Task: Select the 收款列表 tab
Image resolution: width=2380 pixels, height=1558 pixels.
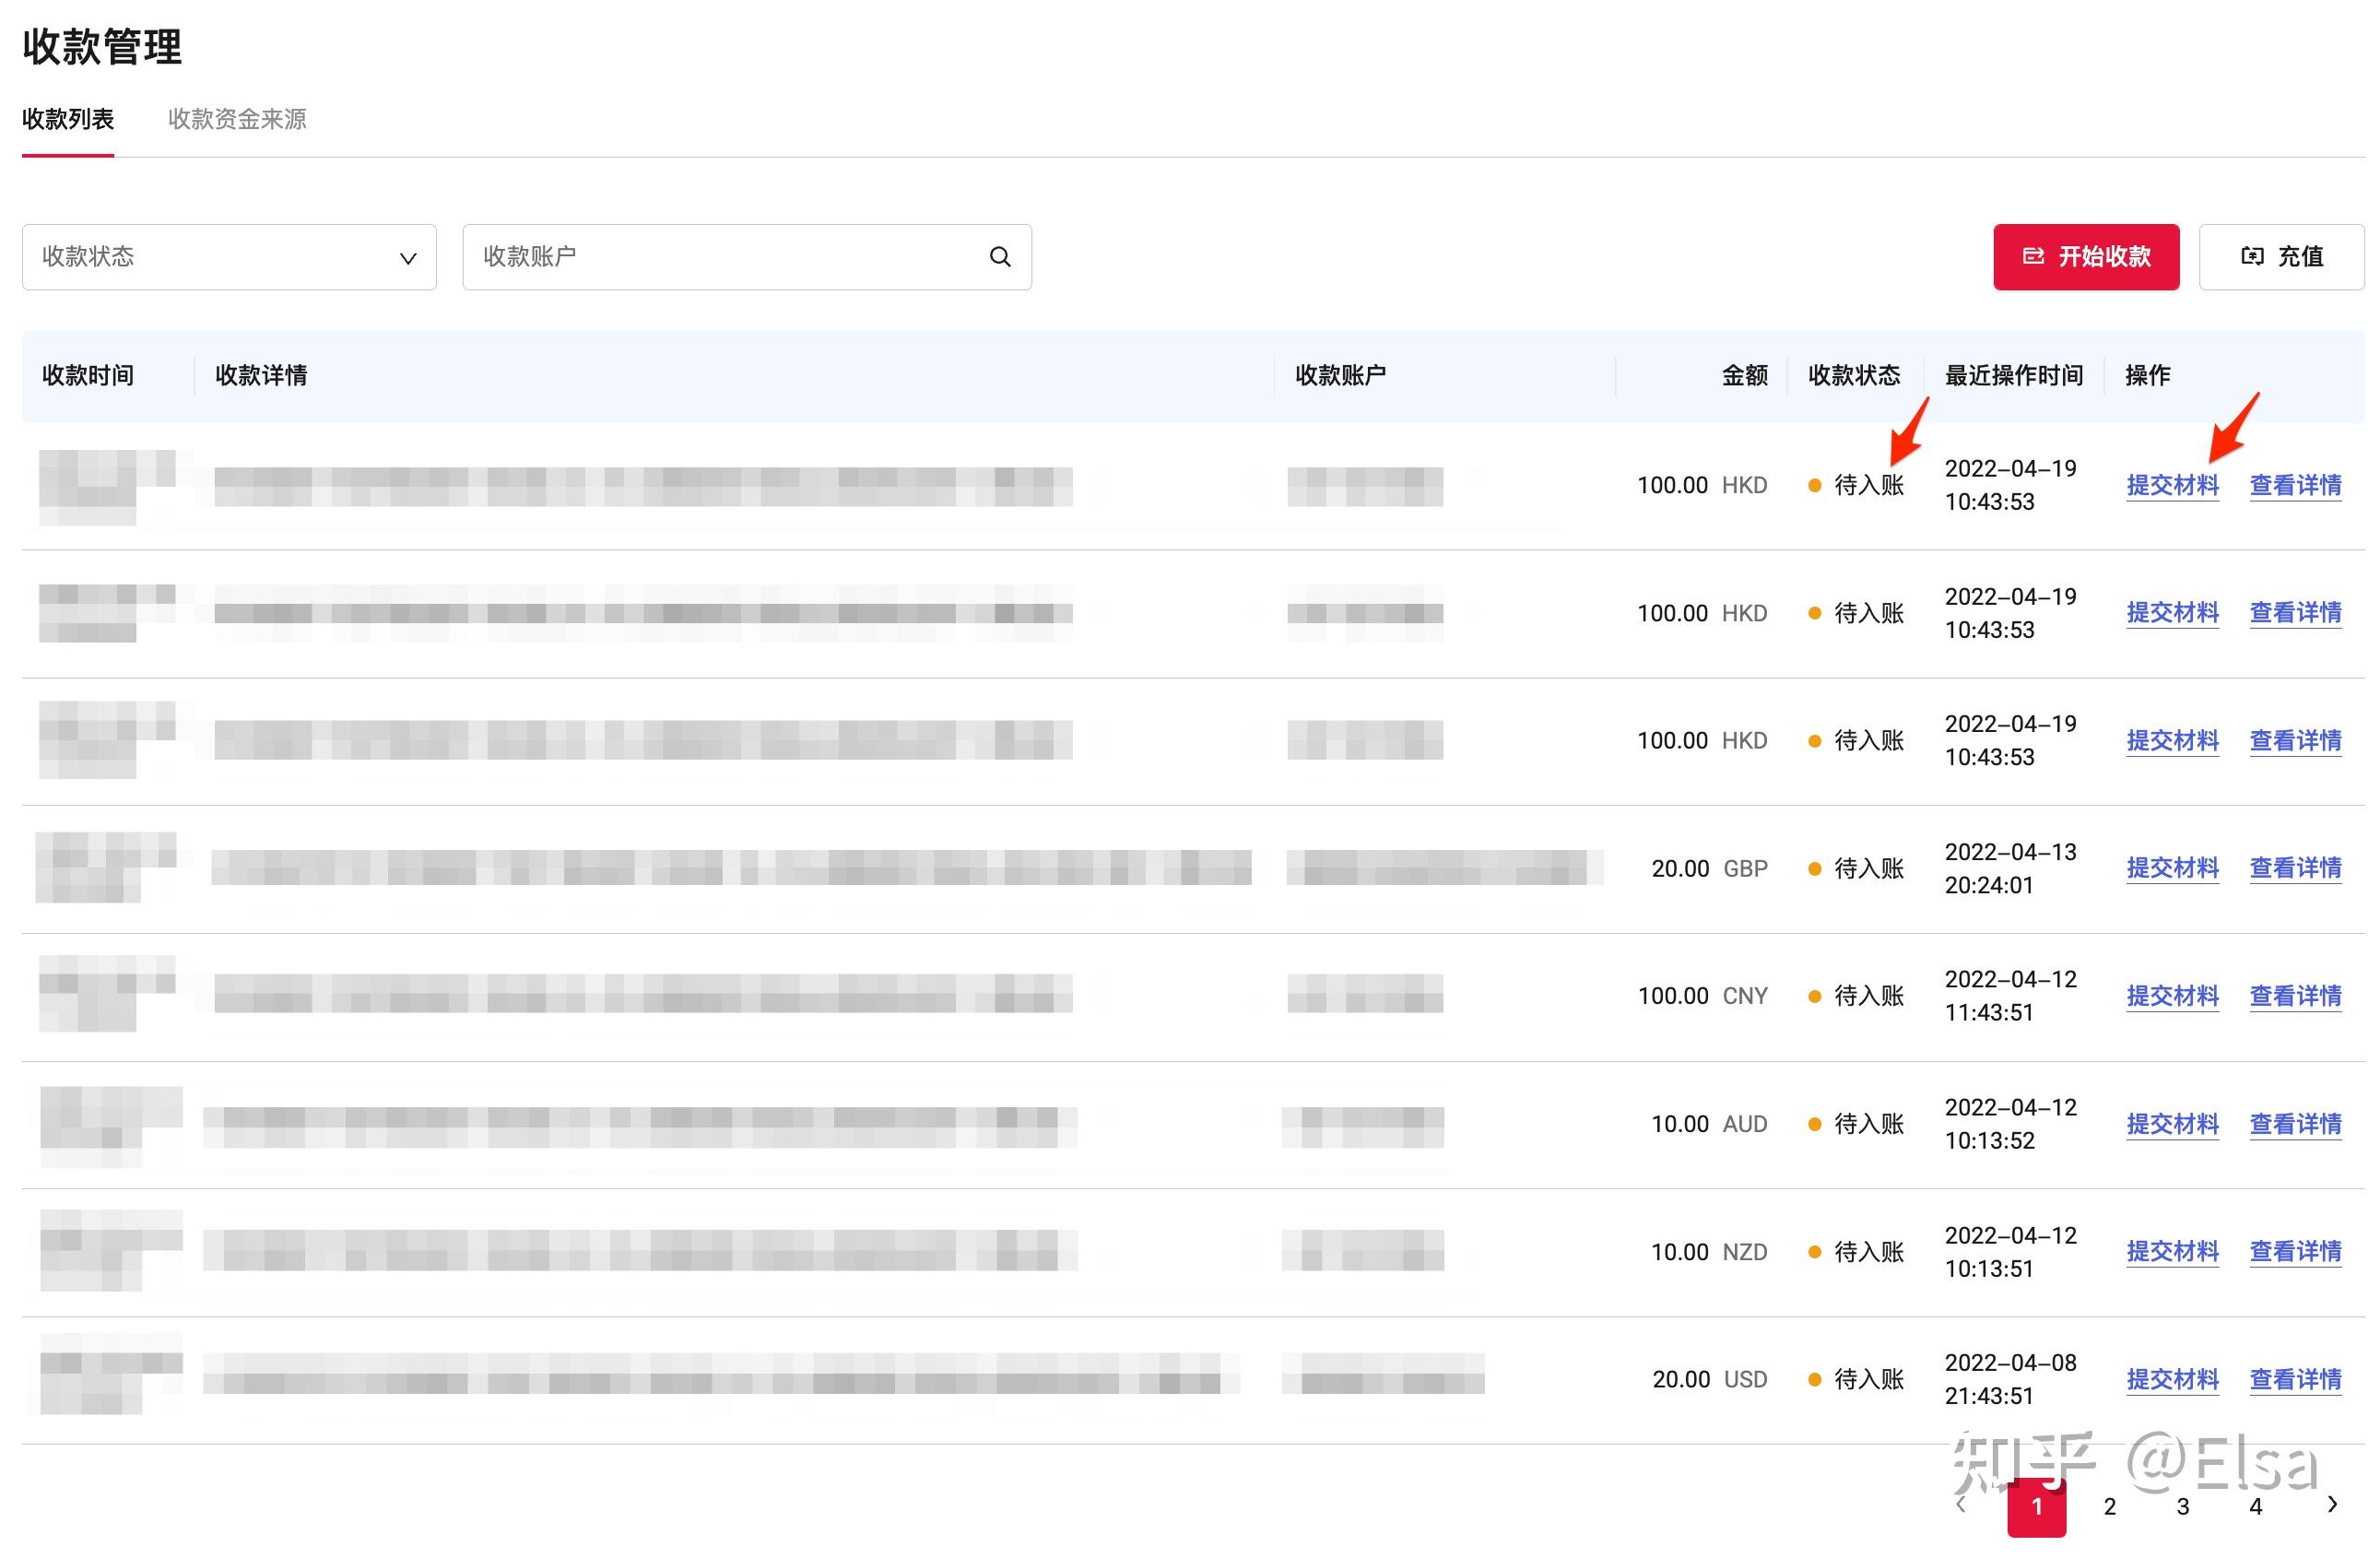Action: [x=68, y=119]
